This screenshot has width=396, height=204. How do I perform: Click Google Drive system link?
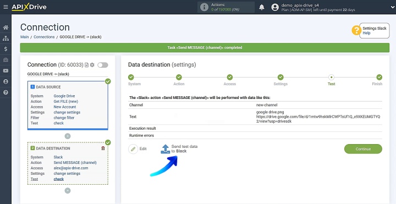64,96
